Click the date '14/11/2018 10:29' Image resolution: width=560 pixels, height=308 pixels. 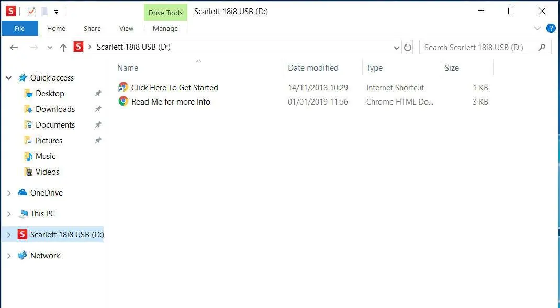(318, 88)
